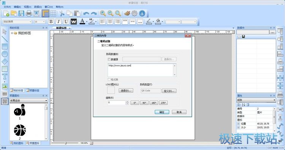Open the 体育运动 icon category dropdown

click(x=46, y=100)
